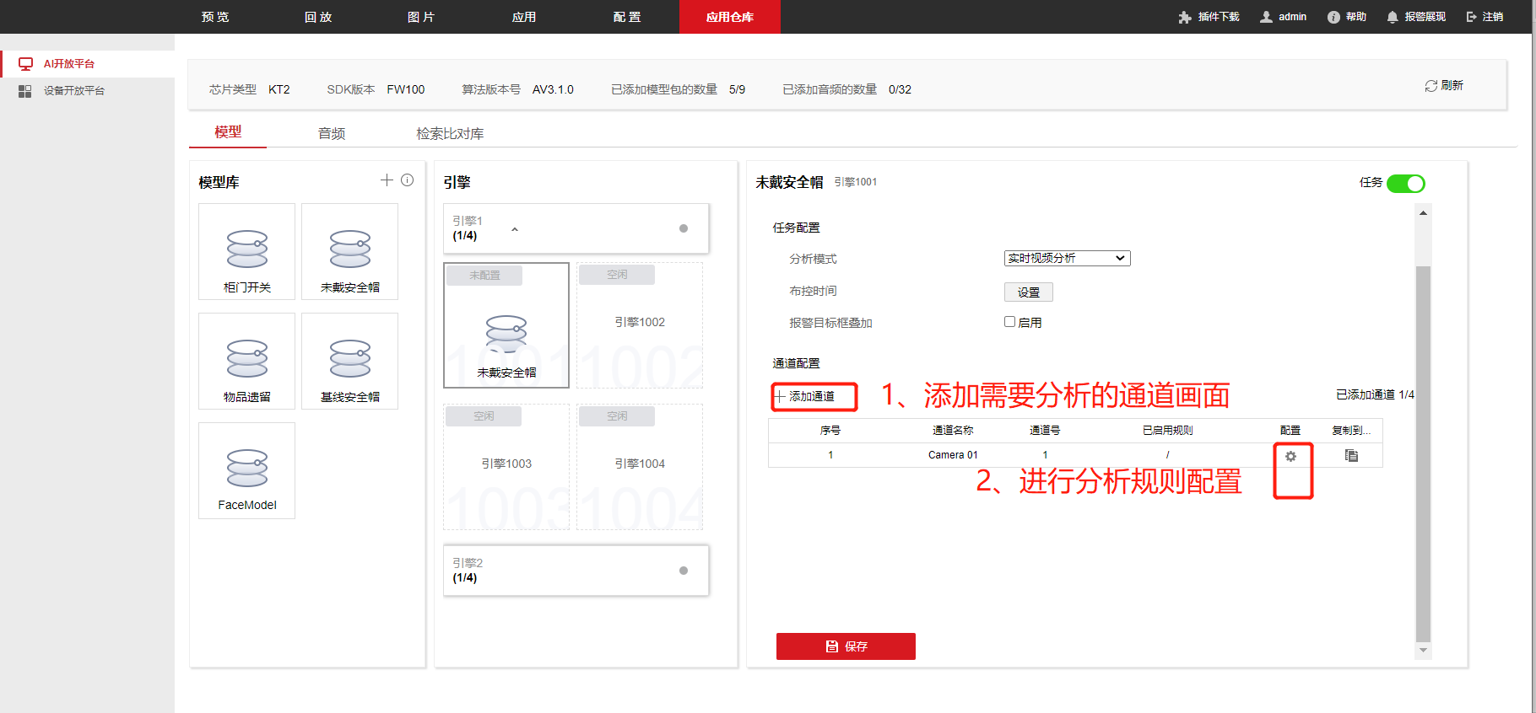This screenshot has width=1536, height=713.
Task: Click the 0/32 audio count value
Action: [x=900, y=89]
